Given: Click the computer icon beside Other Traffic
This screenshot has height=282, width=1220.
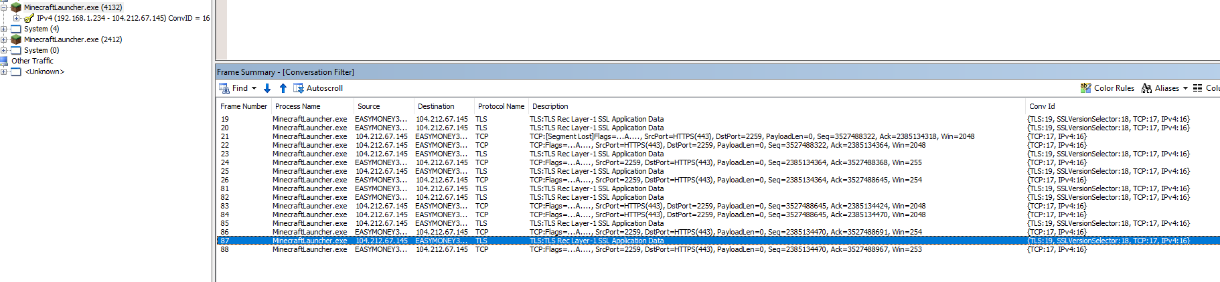Looking at the screenshot, I should click(x=4, y=61).
